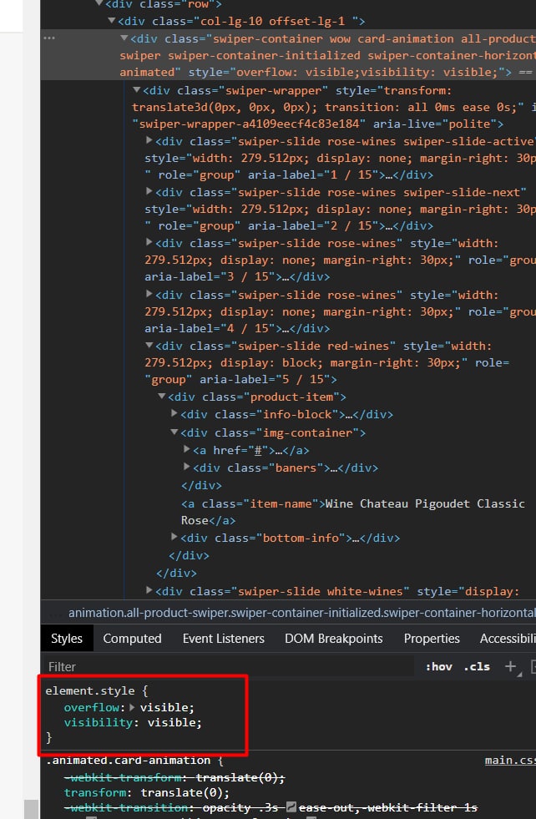Click the breadcrumb for all-product-swiper element
Screen dimensions: 536x819
(302, 613)
